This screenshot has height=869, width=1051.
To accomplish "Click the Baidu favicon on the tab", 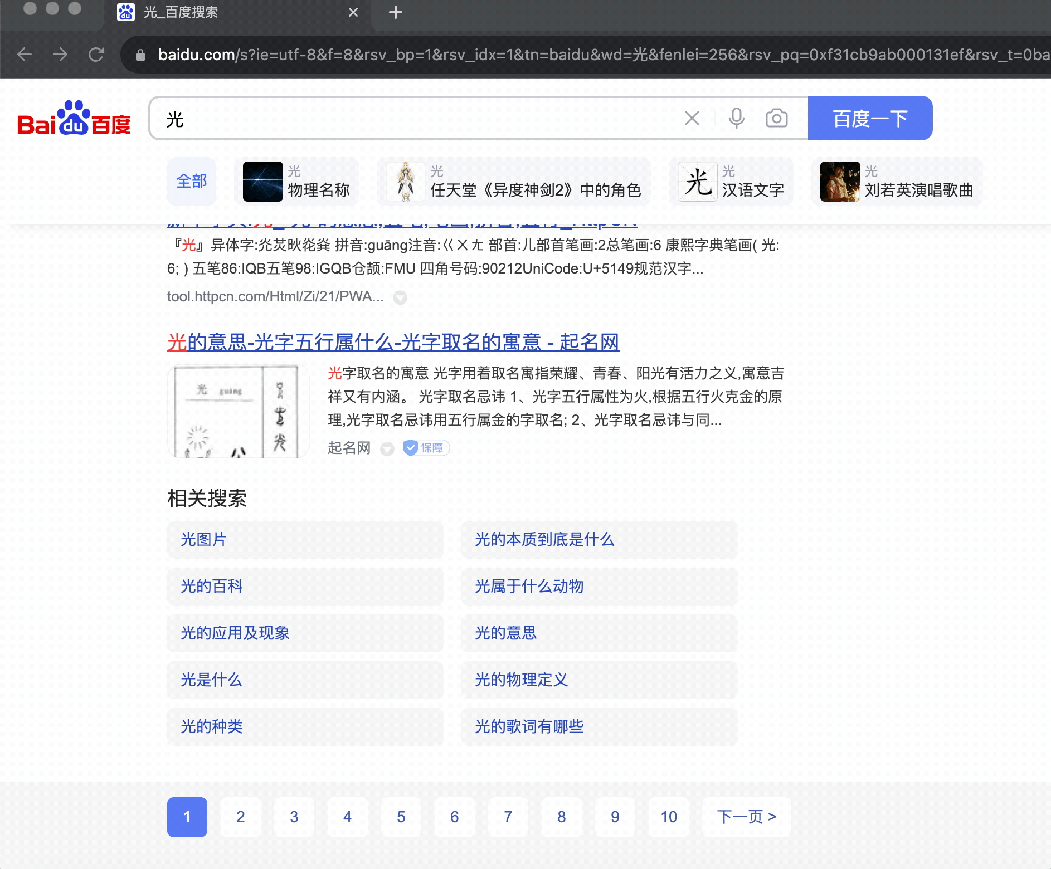I will [x=126, y=12].
